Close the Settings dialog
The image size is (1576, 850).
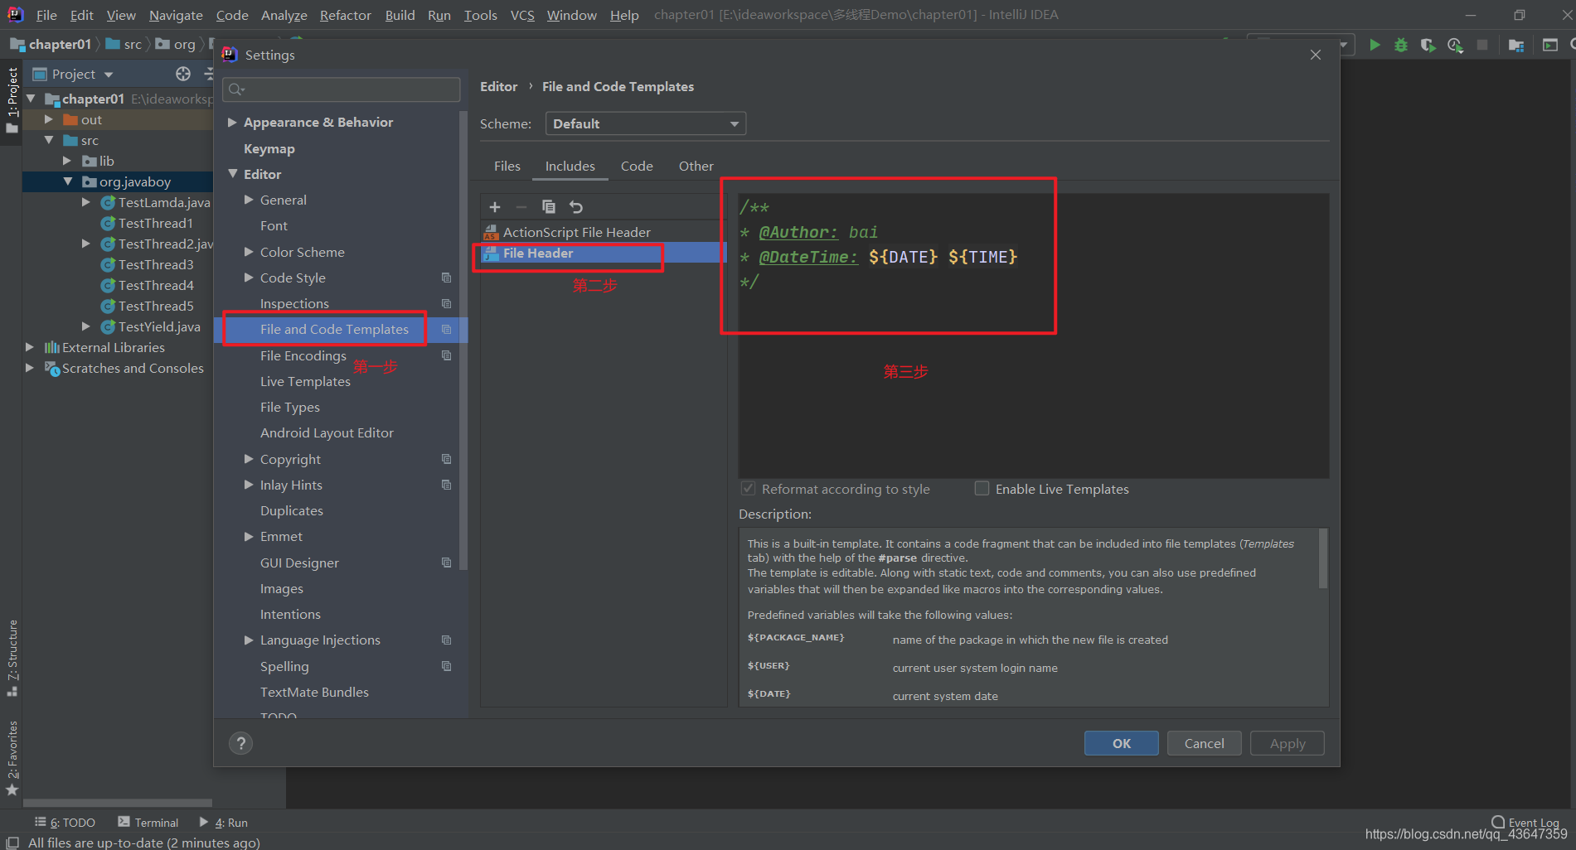coord(1316,55)
